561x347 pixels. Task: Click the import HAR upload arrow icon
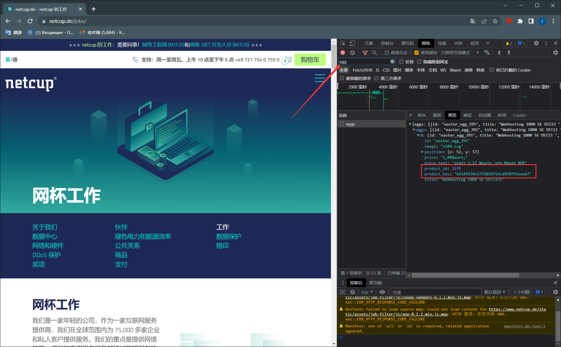(499, 53)
